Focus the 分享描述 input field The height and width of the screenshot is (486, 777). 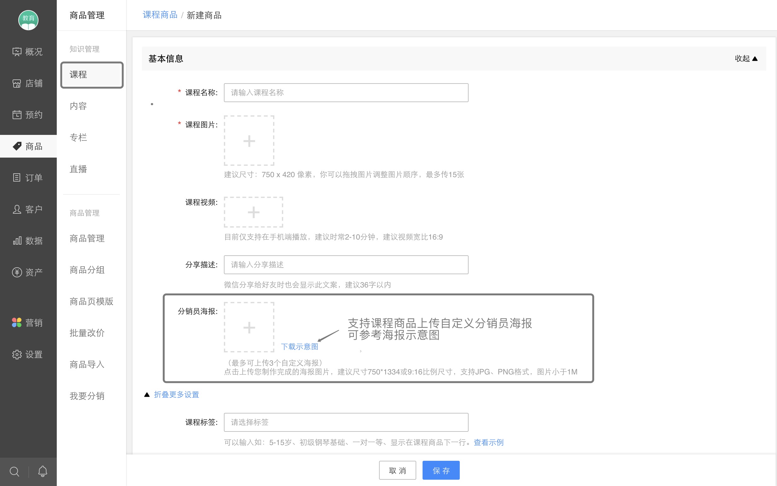pyautogui.click(x=346, y=264)
